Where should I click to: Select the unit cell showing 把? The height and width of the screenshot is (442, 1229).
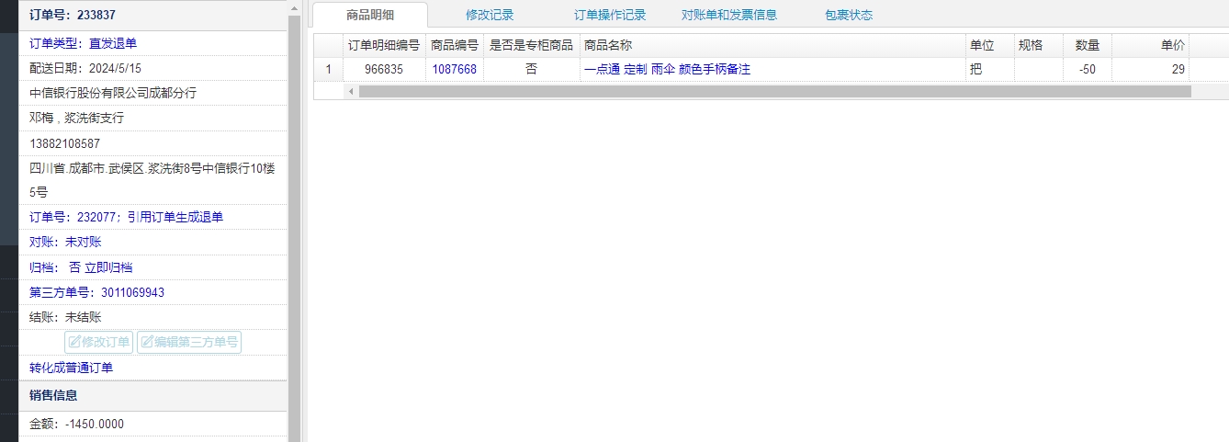990,69
